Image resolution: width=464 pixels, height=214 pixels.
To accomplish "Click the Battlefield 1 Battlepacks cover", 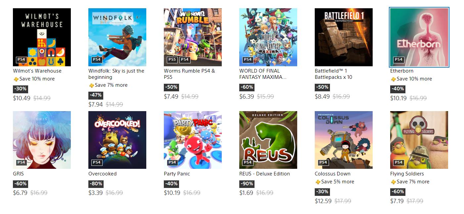I will point(344,37).
